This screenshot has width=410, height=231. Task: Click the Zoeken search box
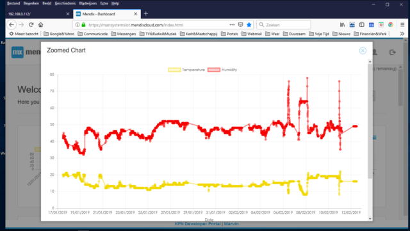[284, 25]
